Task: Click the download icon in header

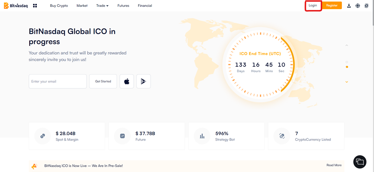Action: pos(349,6)
